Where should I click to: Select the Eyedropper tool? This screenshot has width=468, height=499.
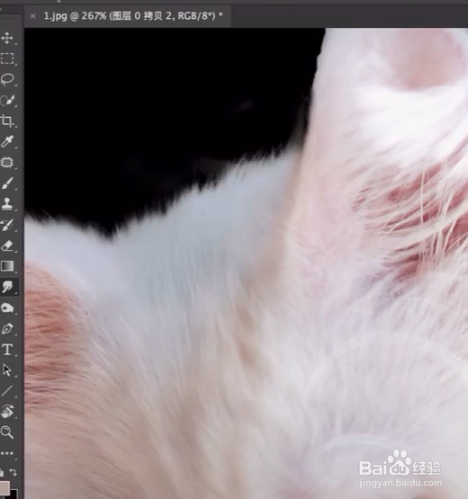point(7,142)
